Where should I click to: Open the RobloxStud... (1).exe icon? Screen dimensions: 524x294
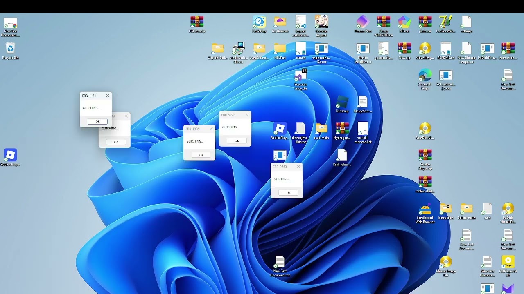coord(445,80)
